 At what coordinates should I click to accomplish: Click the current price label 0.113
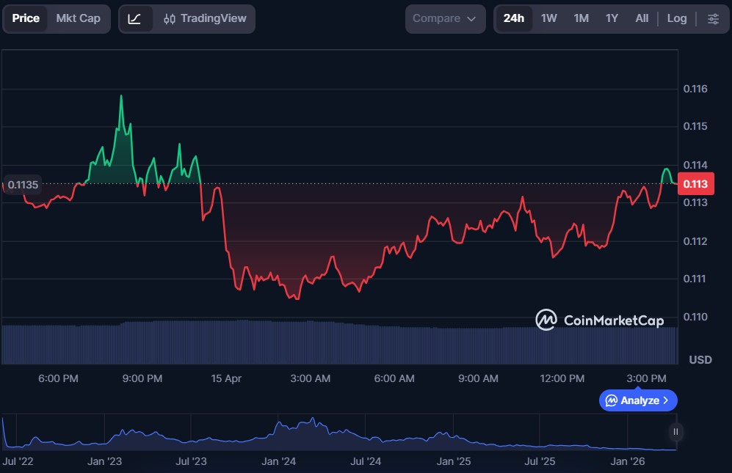click(x=695, y=184)
